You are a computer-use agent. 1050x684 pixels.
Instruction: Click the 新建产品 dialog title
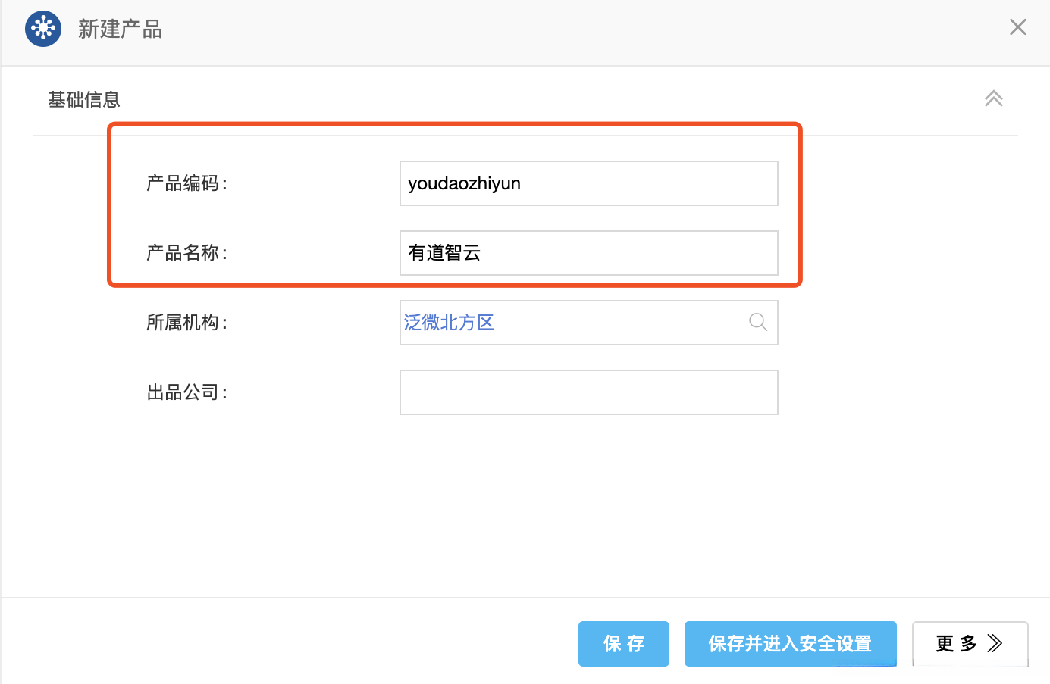[x=120, y=30]
